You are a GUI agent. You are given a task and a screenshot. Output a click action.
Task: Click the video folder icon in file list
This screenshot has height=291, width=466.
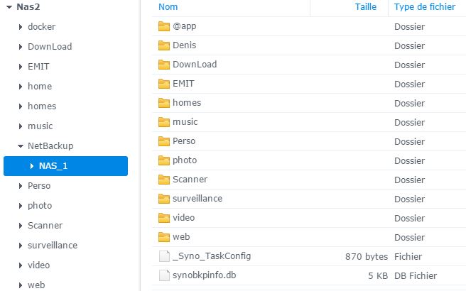pos(164,218)
